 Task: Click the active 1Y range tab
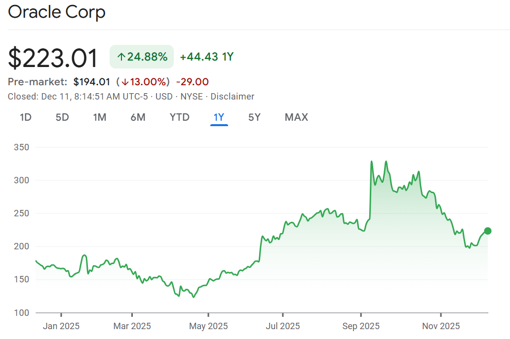click(x=219, y=117)
